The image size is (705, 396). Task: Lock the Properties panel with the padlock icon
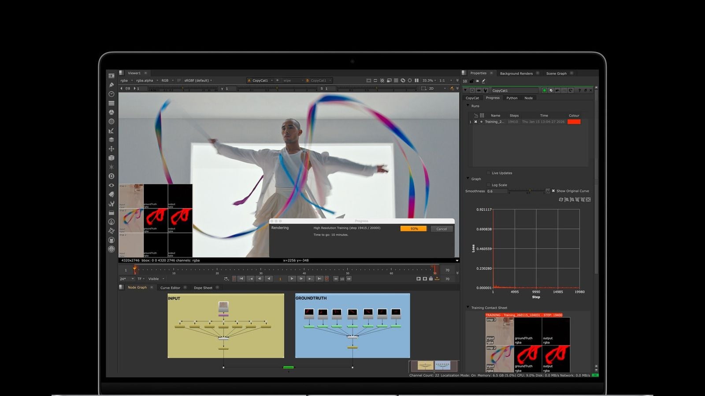(471, 81)
